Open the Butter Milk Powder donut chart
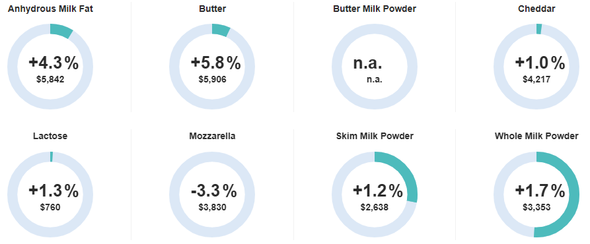The width and height of the screenshot is (590, 244). coord(375,67)
